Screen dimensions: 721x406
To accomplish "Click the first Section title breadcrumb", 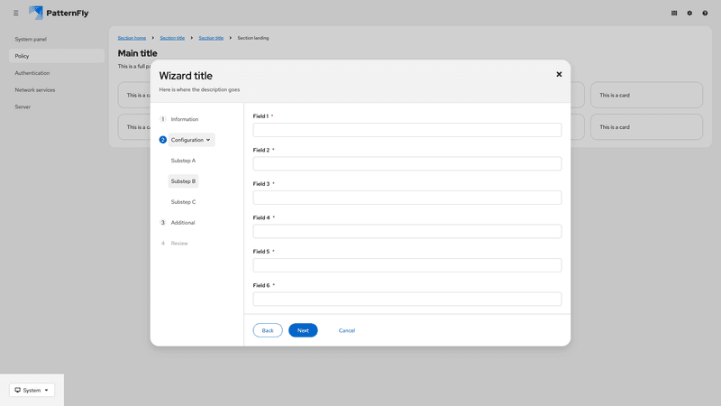I will [172, 38].
